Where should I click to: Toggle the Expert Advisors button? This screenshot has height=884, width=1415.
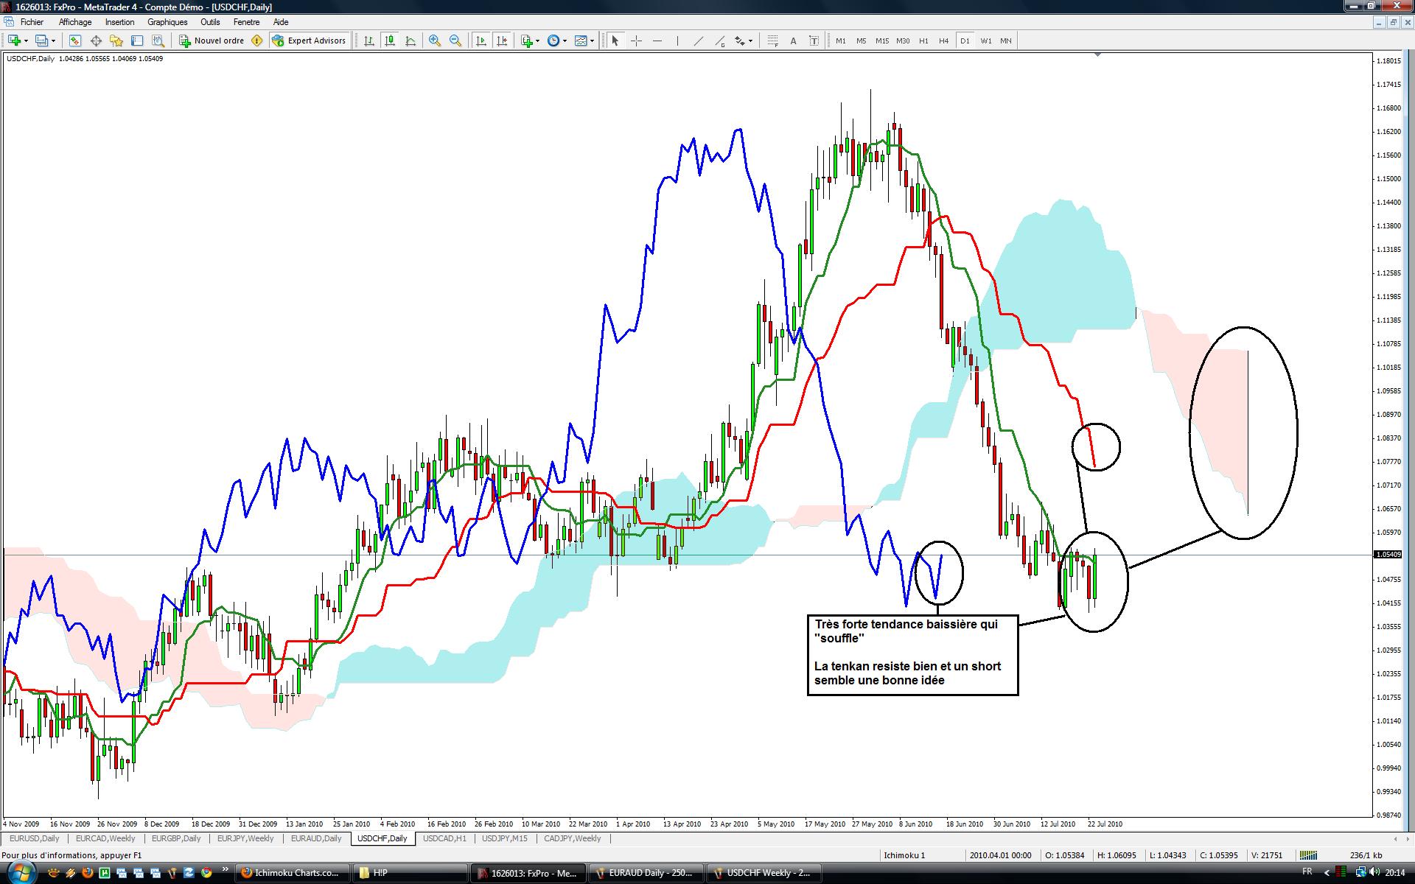(x=309, y=41)
